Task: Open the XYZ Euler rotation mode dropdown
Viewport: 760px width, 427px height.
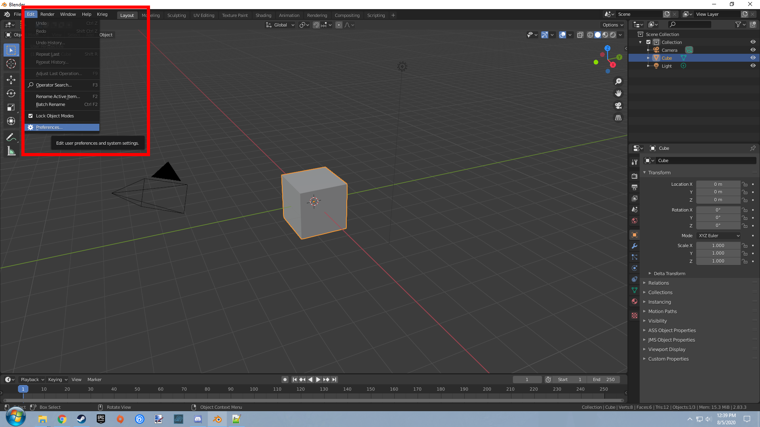Action: (719, 236)
